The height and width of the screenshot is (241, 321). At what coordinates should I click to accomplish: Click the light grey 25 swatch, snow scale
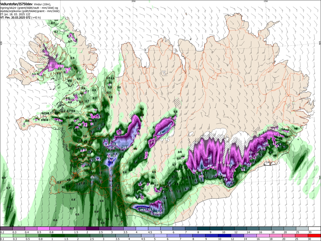[302, 229]
